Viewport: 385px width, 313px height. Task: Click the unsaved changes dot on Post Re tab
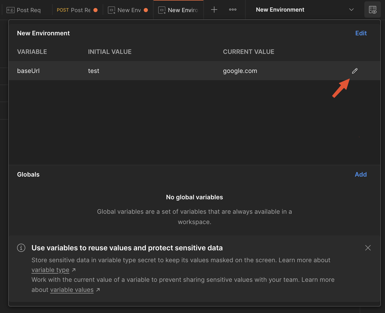point(95,10)
